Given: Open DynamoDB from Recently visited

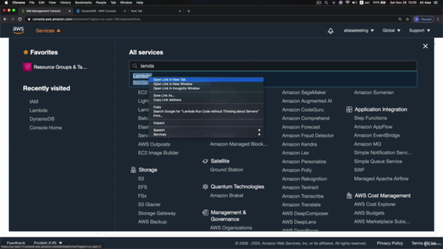Looking at the screenshot, I should tap(42, 119).
